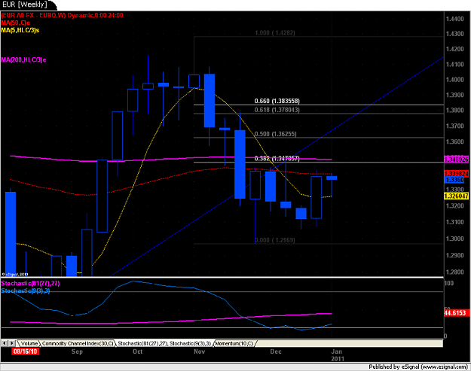
Task: Click the 1.3000 price axis label
Action: (454, 239)
